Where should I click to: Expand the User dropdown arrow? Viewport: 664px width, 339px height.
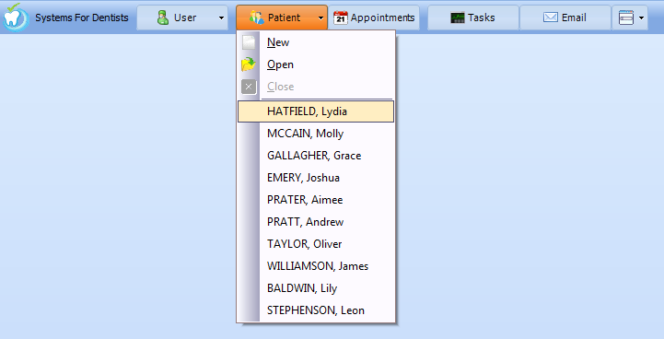[221, 18]
